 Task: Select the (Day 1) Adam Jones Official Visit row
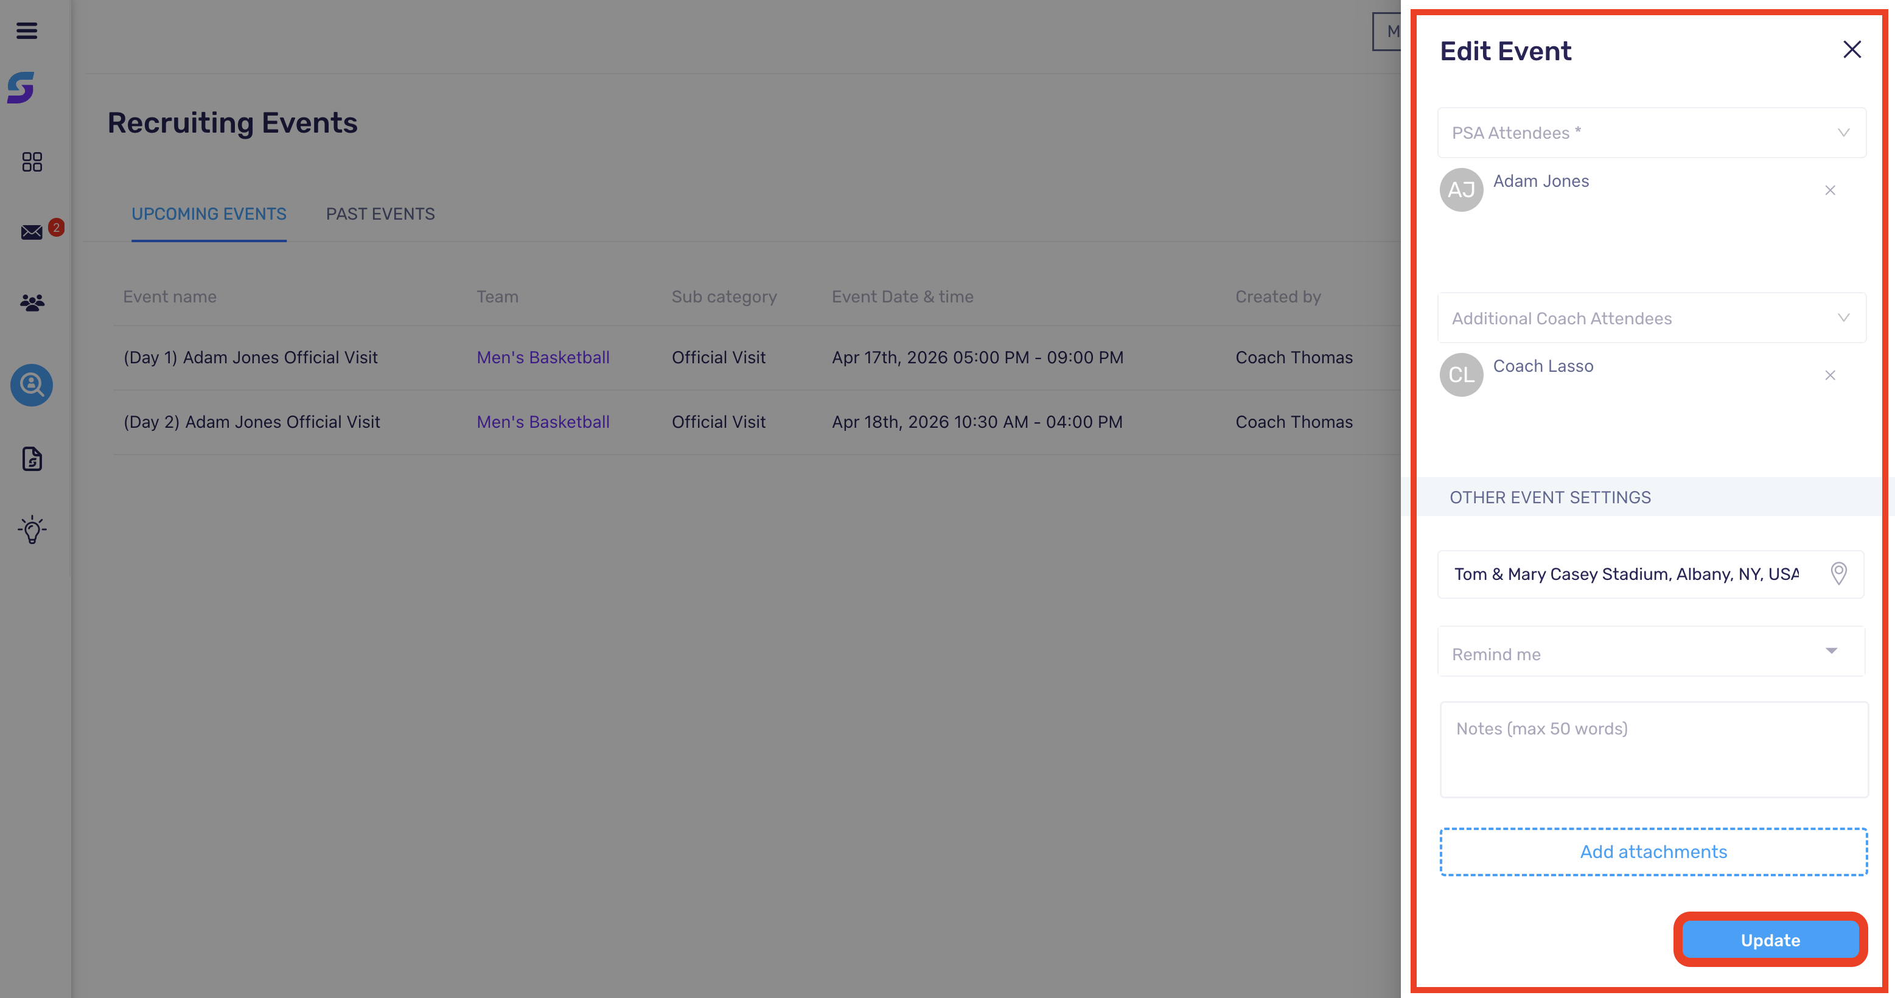(756, 357)
